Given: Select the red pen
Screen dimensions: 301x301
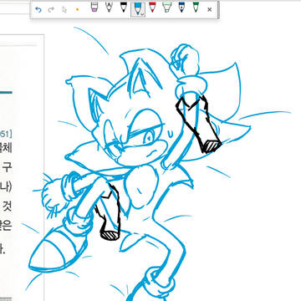Looking at the screenshot, I should click(152, 8).
